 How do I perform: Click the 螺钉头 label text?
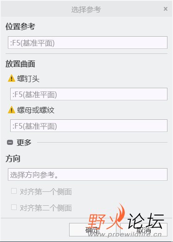click(x=28, y=78)
